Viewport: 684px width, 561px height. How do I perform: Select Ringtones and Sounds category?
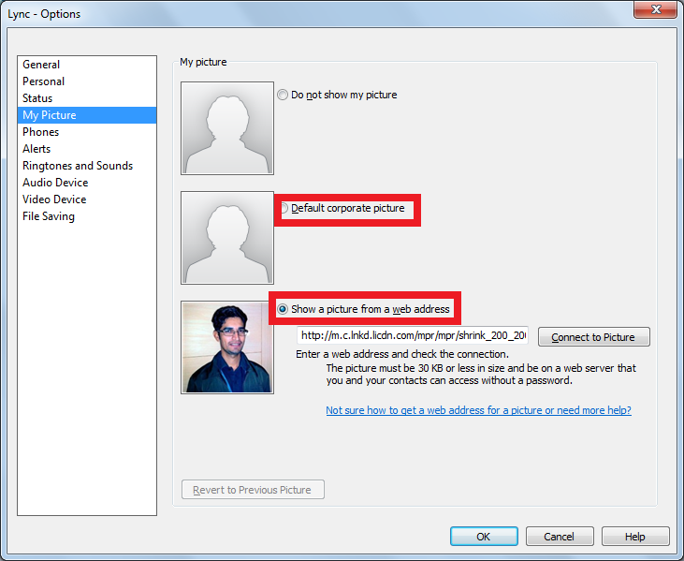[x=87, y=166]
